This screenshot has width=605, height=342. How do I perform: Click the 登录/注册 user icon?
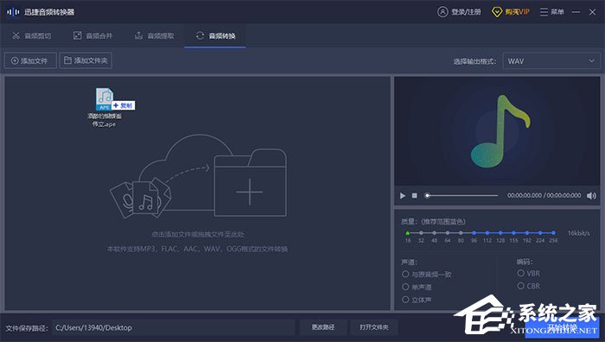click(x=443, y=12)
